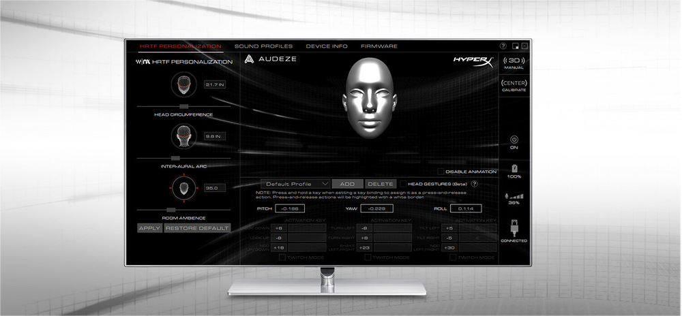Click the APPLY button

[149, 228]
